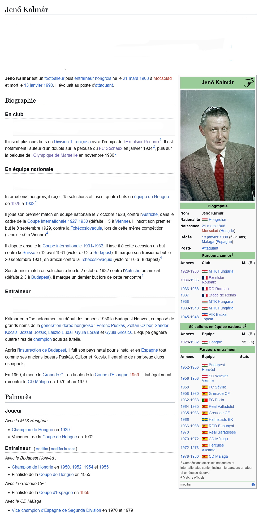Click 'modifier le code' beside Entraîneur heading
The width and height of the screenshot is (263, 516).
(x=63, y=449)
